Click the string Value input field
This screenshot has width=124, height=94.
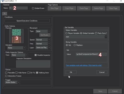(91, 54)
